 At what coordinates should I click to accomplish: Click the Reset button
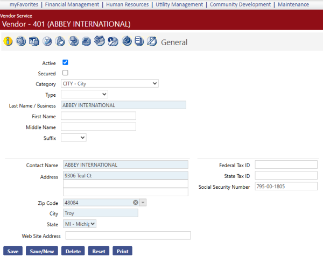(99, 251)
